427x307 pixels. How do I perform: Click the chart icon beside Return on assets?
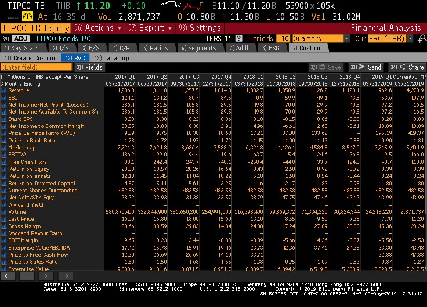pyautogui.click(x=4, y=176)
